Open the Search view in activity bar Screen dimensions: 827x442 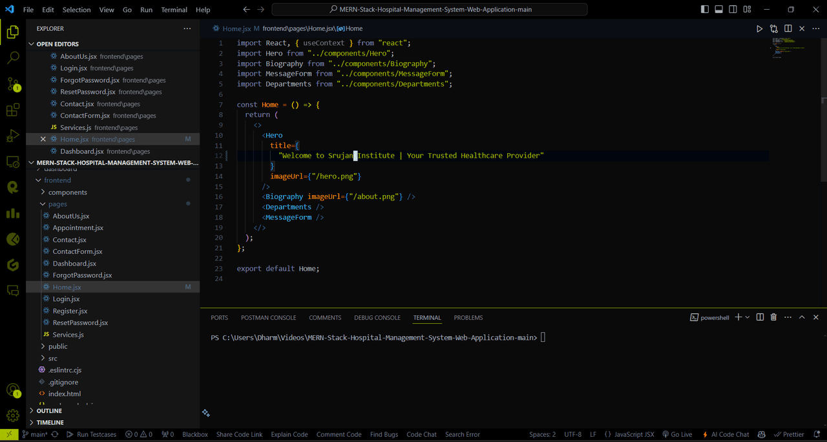13,58
